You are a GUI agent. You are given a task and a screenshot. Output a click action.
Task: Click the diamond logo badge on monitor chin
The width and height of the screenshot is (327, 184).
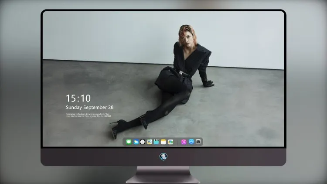[x=163, y=157]
